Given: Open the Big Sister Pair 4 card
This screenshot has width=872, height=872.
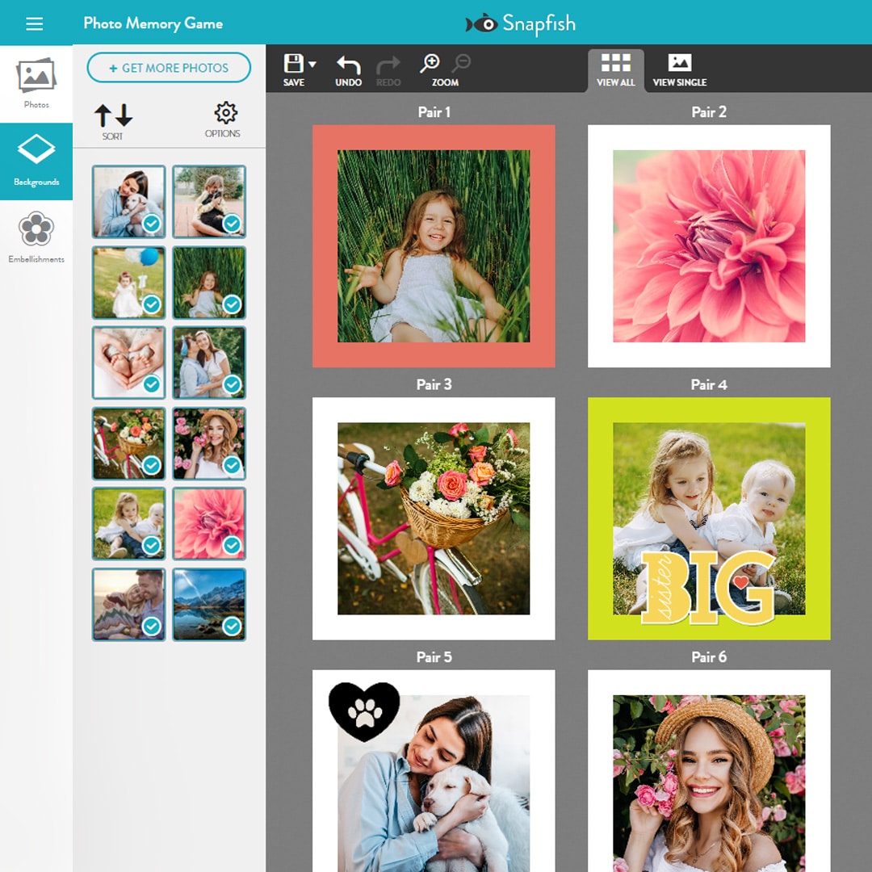Looking at the screenshot, I should (x=709, y=517).
